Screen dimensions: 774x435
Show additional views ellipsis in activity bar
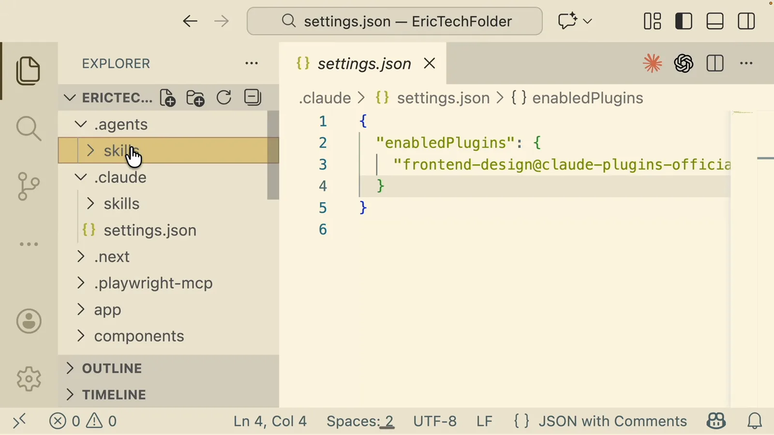29,244
